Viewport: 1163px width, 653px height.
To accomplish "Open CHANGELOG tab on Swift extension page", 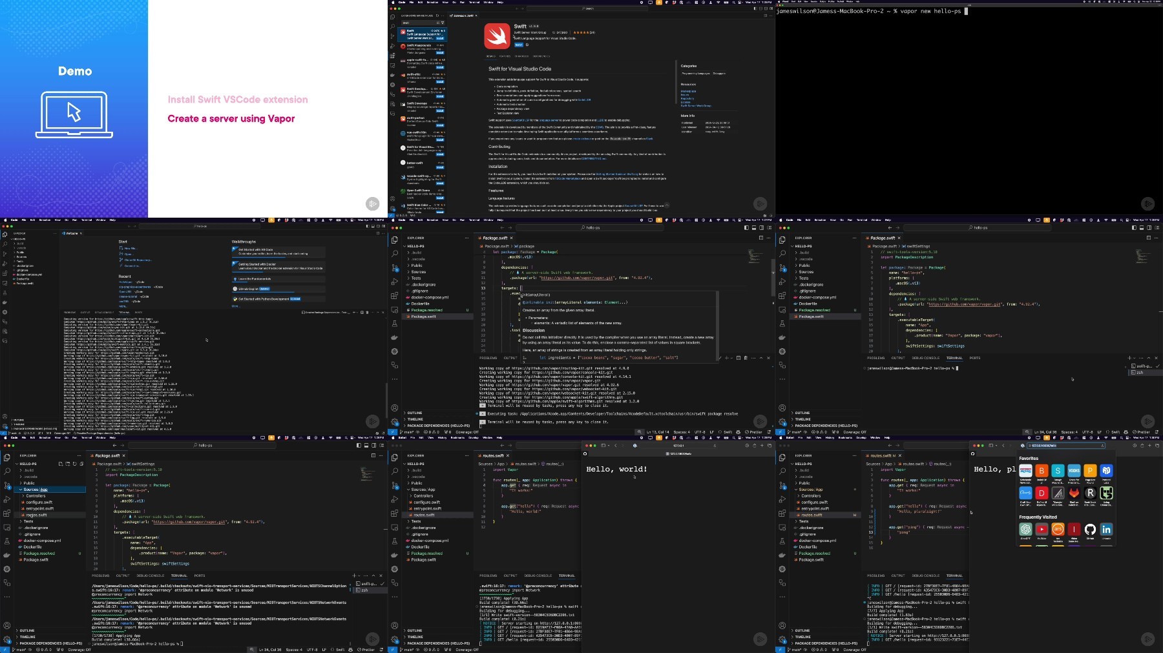I will [522, 56].
